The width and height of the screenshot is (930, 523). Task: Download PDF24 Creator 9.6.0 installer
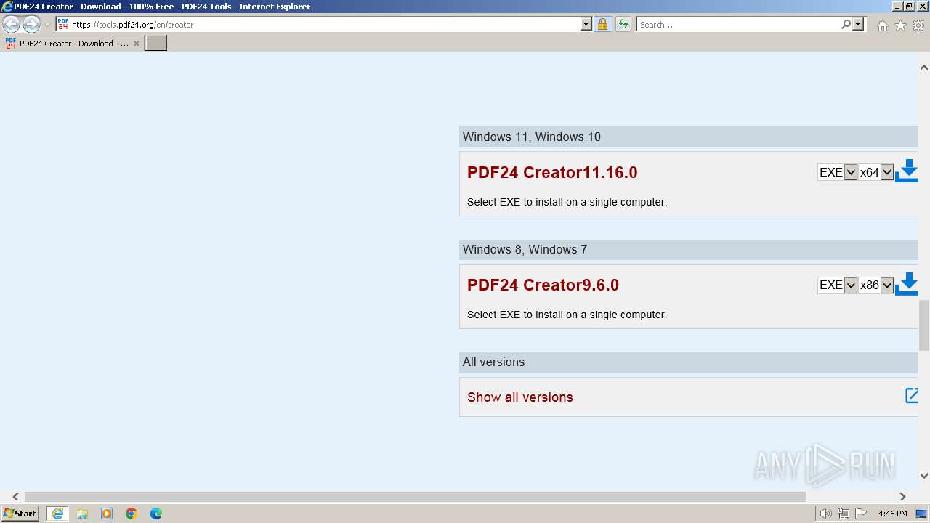tap(906, 284)
